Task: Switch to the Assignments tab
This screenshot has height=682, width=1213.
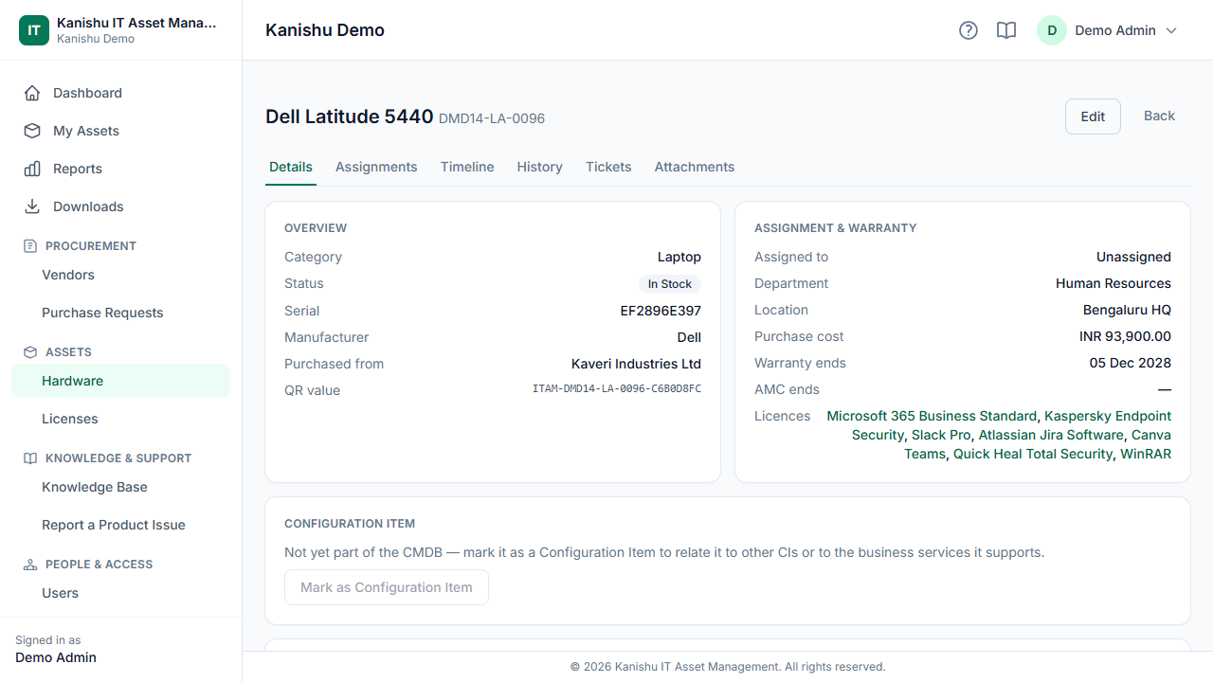Action: [376, 167]
